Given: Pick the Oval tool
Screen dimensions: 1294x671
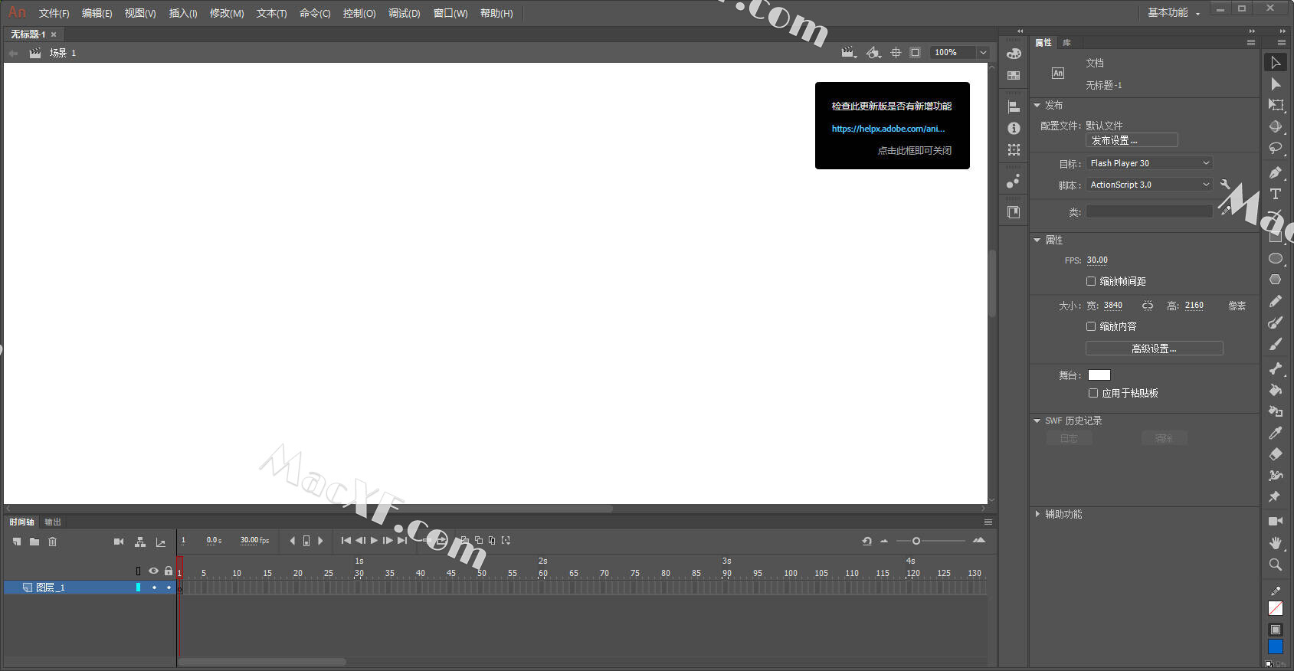Looking at the screenshot, I should pyautogui.click(x=1276, y=259).
